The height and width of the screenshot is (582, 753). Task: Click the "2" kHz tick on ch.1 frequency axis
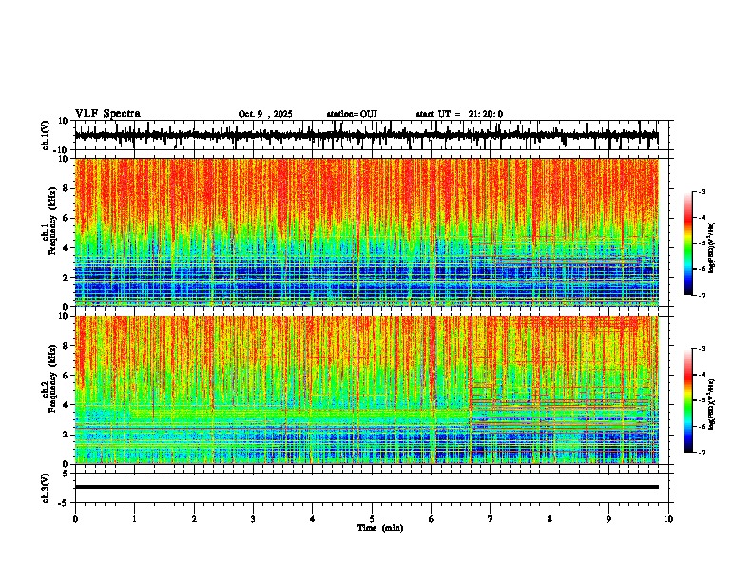[66, 277]
